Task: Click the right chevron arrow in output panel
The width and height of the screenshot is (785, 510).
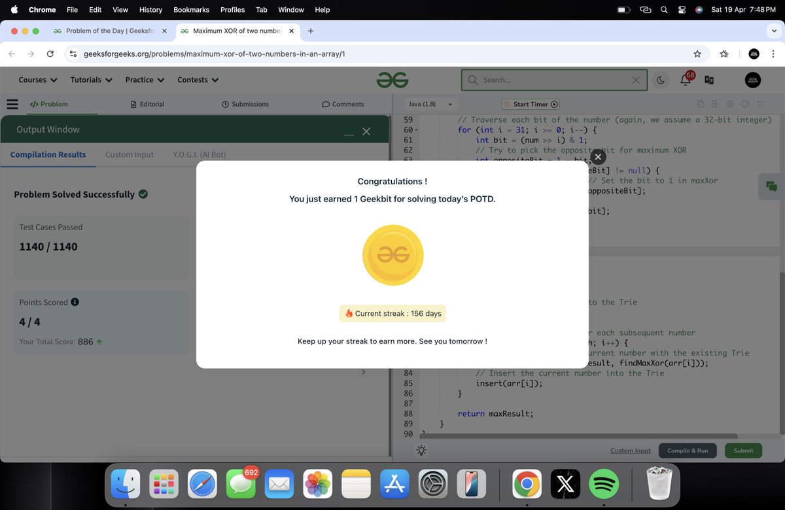Action: (364, 372)
